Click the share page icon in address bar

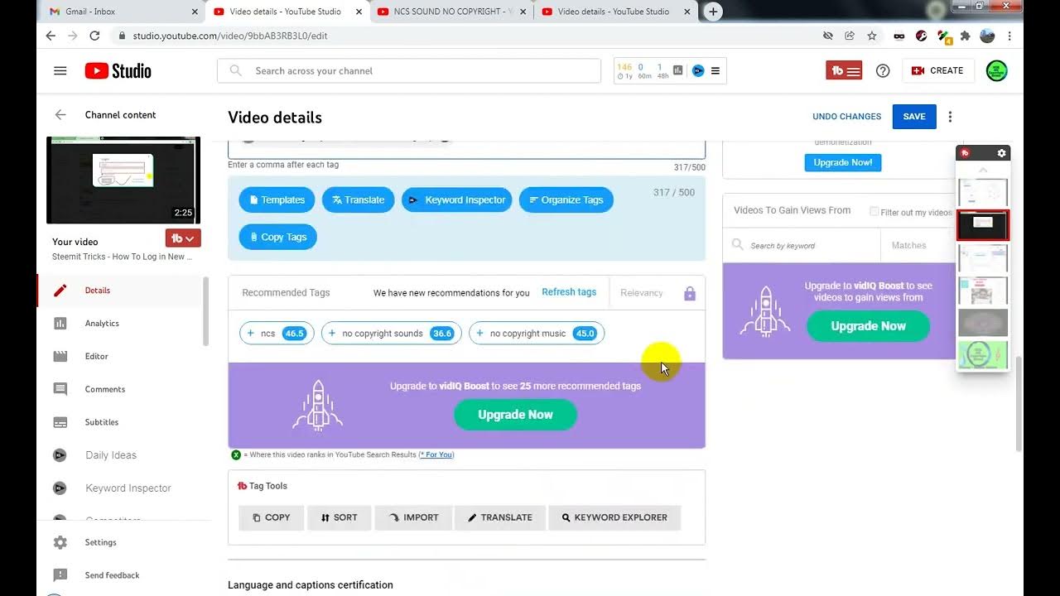pyautogui.click(x=850, y=36)
